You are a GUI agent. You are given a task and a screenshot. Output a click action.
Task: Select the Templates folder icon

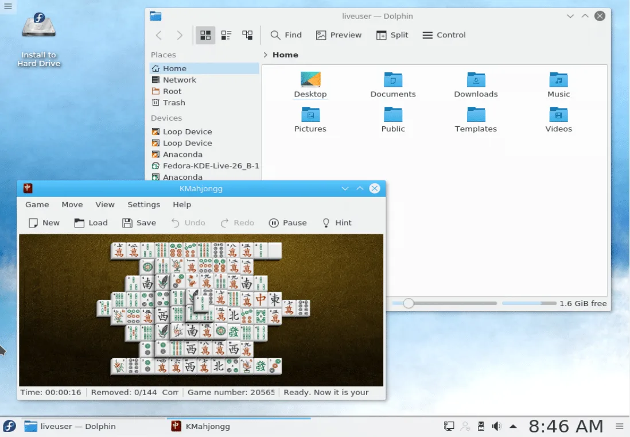pyautogui.click(x=476, y=120)
